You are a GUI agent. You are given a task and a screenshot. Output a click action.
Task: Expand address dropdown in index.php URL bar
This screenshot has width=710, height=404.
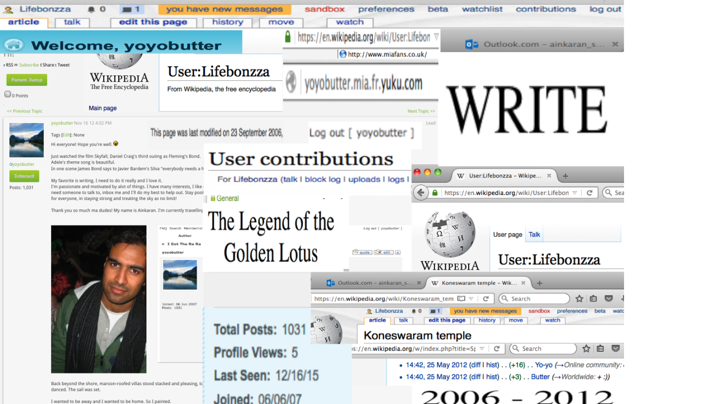coord(483,349)
